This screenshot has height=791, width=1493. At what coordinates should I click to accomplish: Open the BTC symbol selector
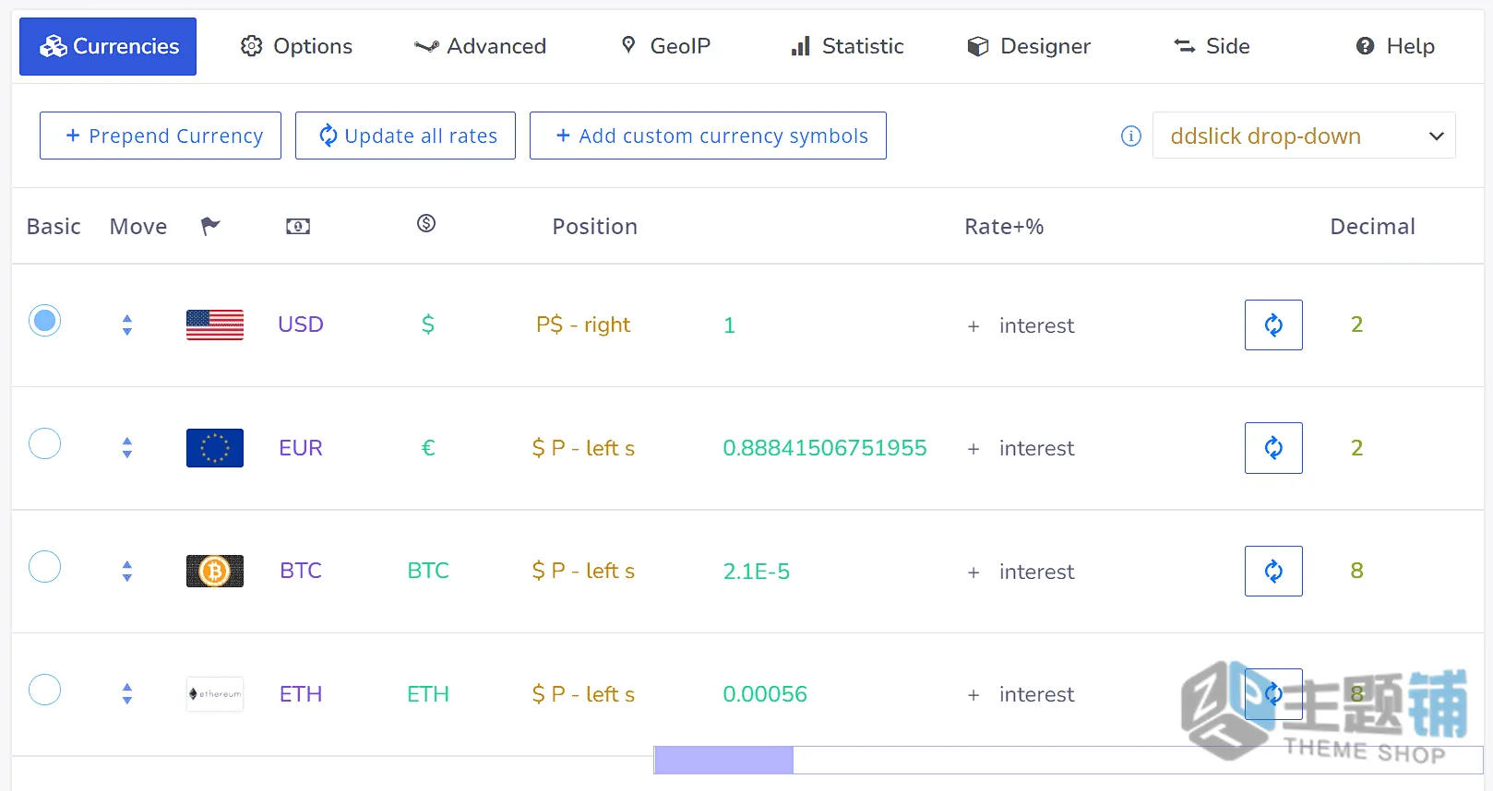click(428, 571)
